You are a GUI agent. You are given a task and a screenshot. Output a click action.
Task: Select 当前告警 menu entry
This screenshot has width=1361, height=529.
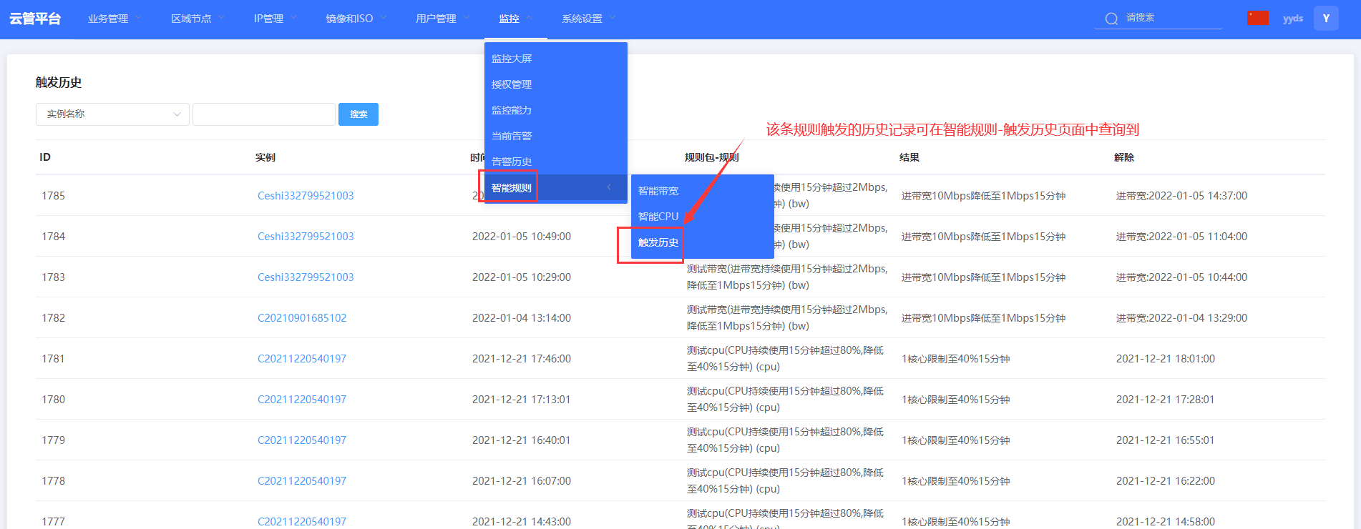tap(555, 136)
